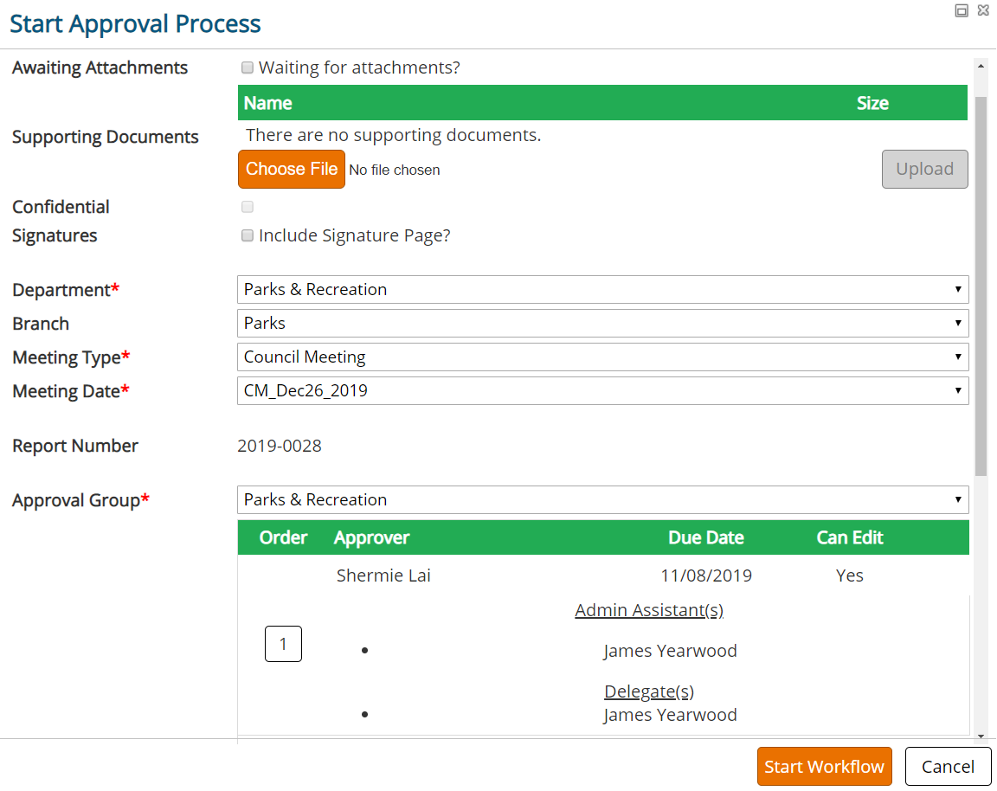Click the Approver column header

tap(371, 538)
